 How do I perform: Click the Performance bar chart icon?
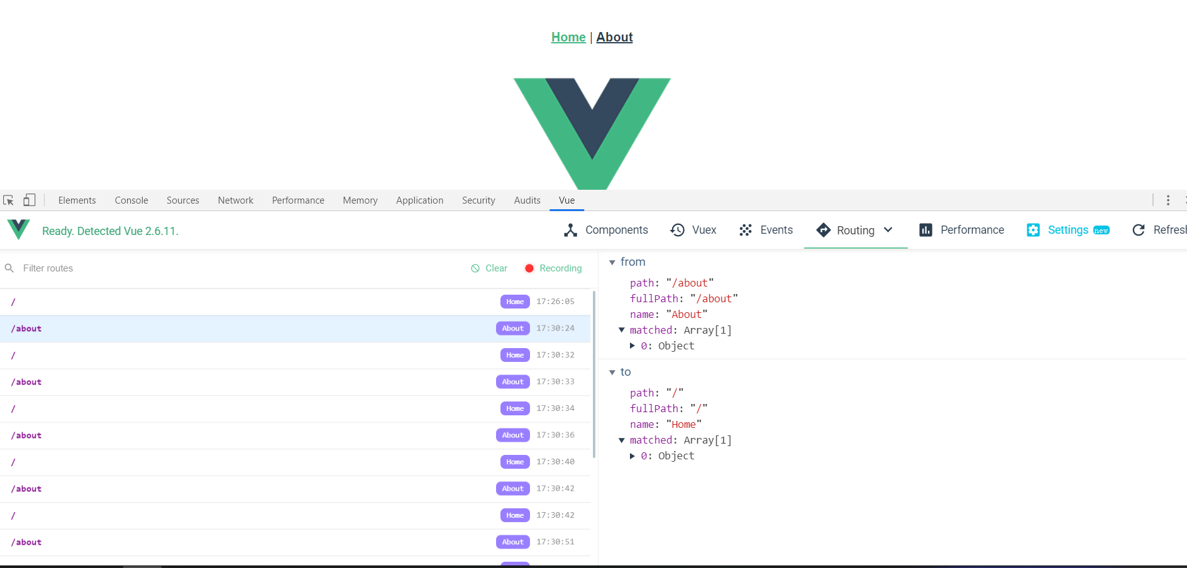click(925, 230)
